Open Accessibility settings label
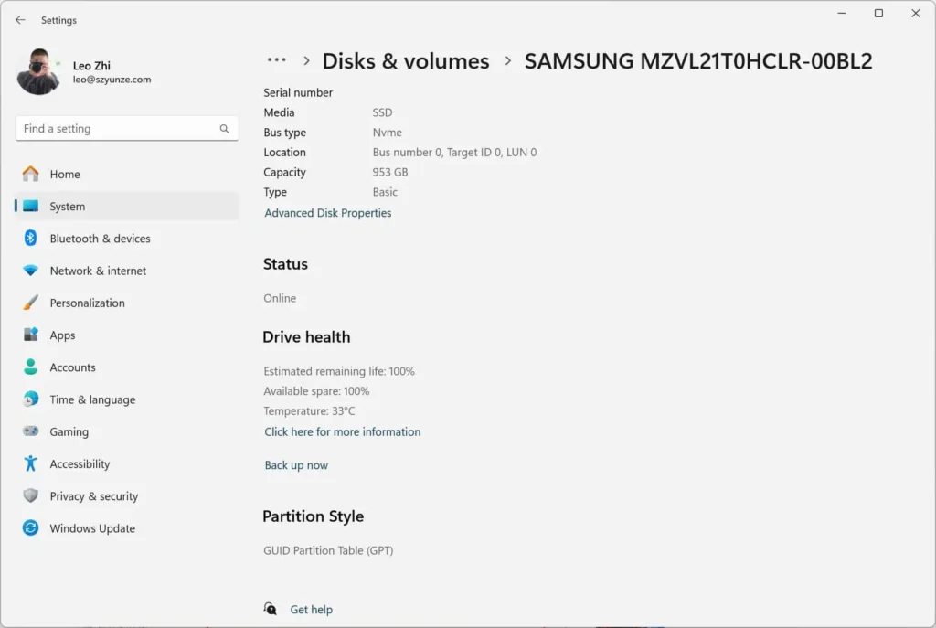This screenshot has height=628, width=936. pyautogui.click(x=80, y=464)
